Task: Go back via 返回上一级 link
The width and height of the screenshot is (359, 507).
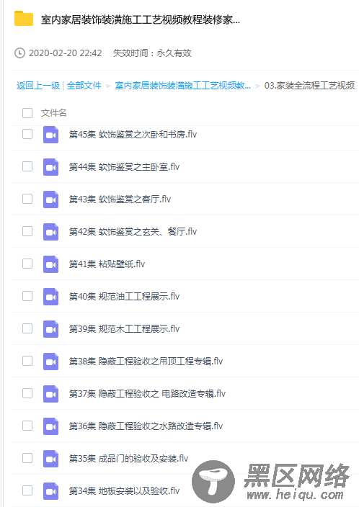Action: click(x=38, y=86)
